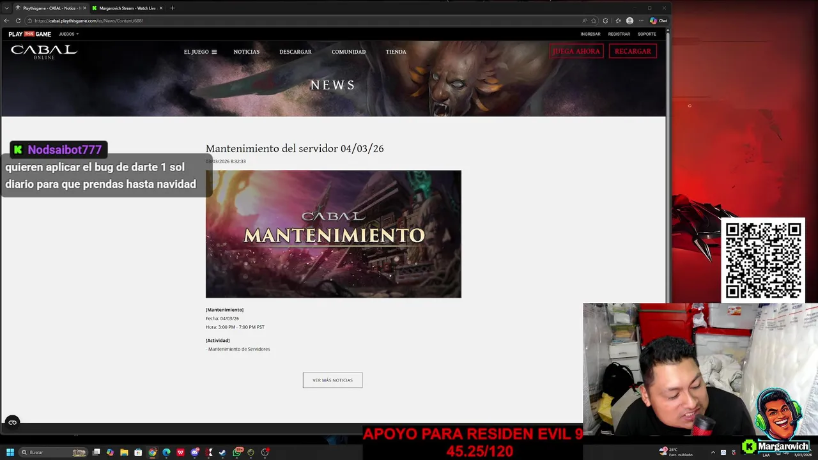818x460 pixels.
Task: Open the TIENDA menu item
Action: tap(396, 52)
